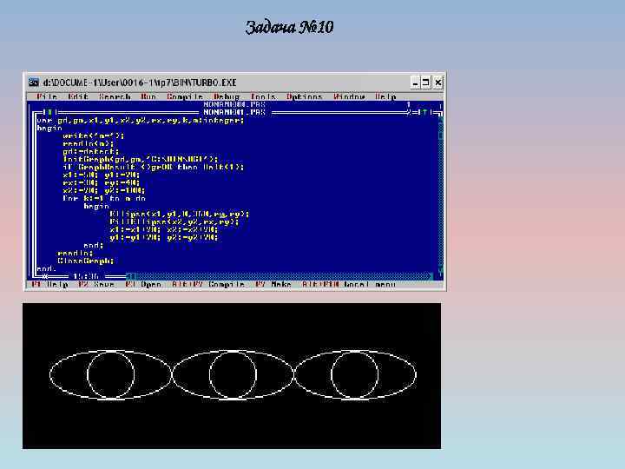Click F3 Open in status bar
The height and width of the screenshot is (469, 625).
(x=143, y=284)
